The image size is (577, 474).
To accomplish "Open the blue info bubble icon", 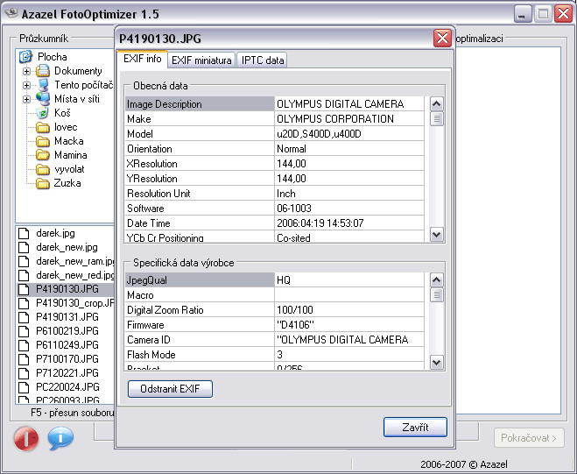I will [60, 438].
